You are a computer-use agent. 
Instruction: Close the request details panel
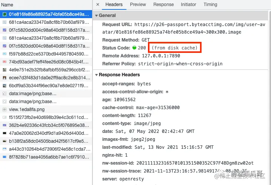(x=98, y=5)
